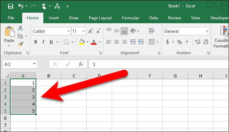Screen dimensions: 229x132
Task: Set Middle Align for cells
Action: point(117,31)
